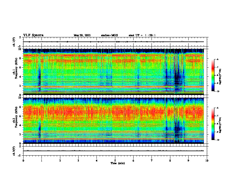Image resolution: width=233 pixels, height=180 pixels.
Task: Click the "-6" label on ch.2 color bar
Action: (x=217, y=108)
